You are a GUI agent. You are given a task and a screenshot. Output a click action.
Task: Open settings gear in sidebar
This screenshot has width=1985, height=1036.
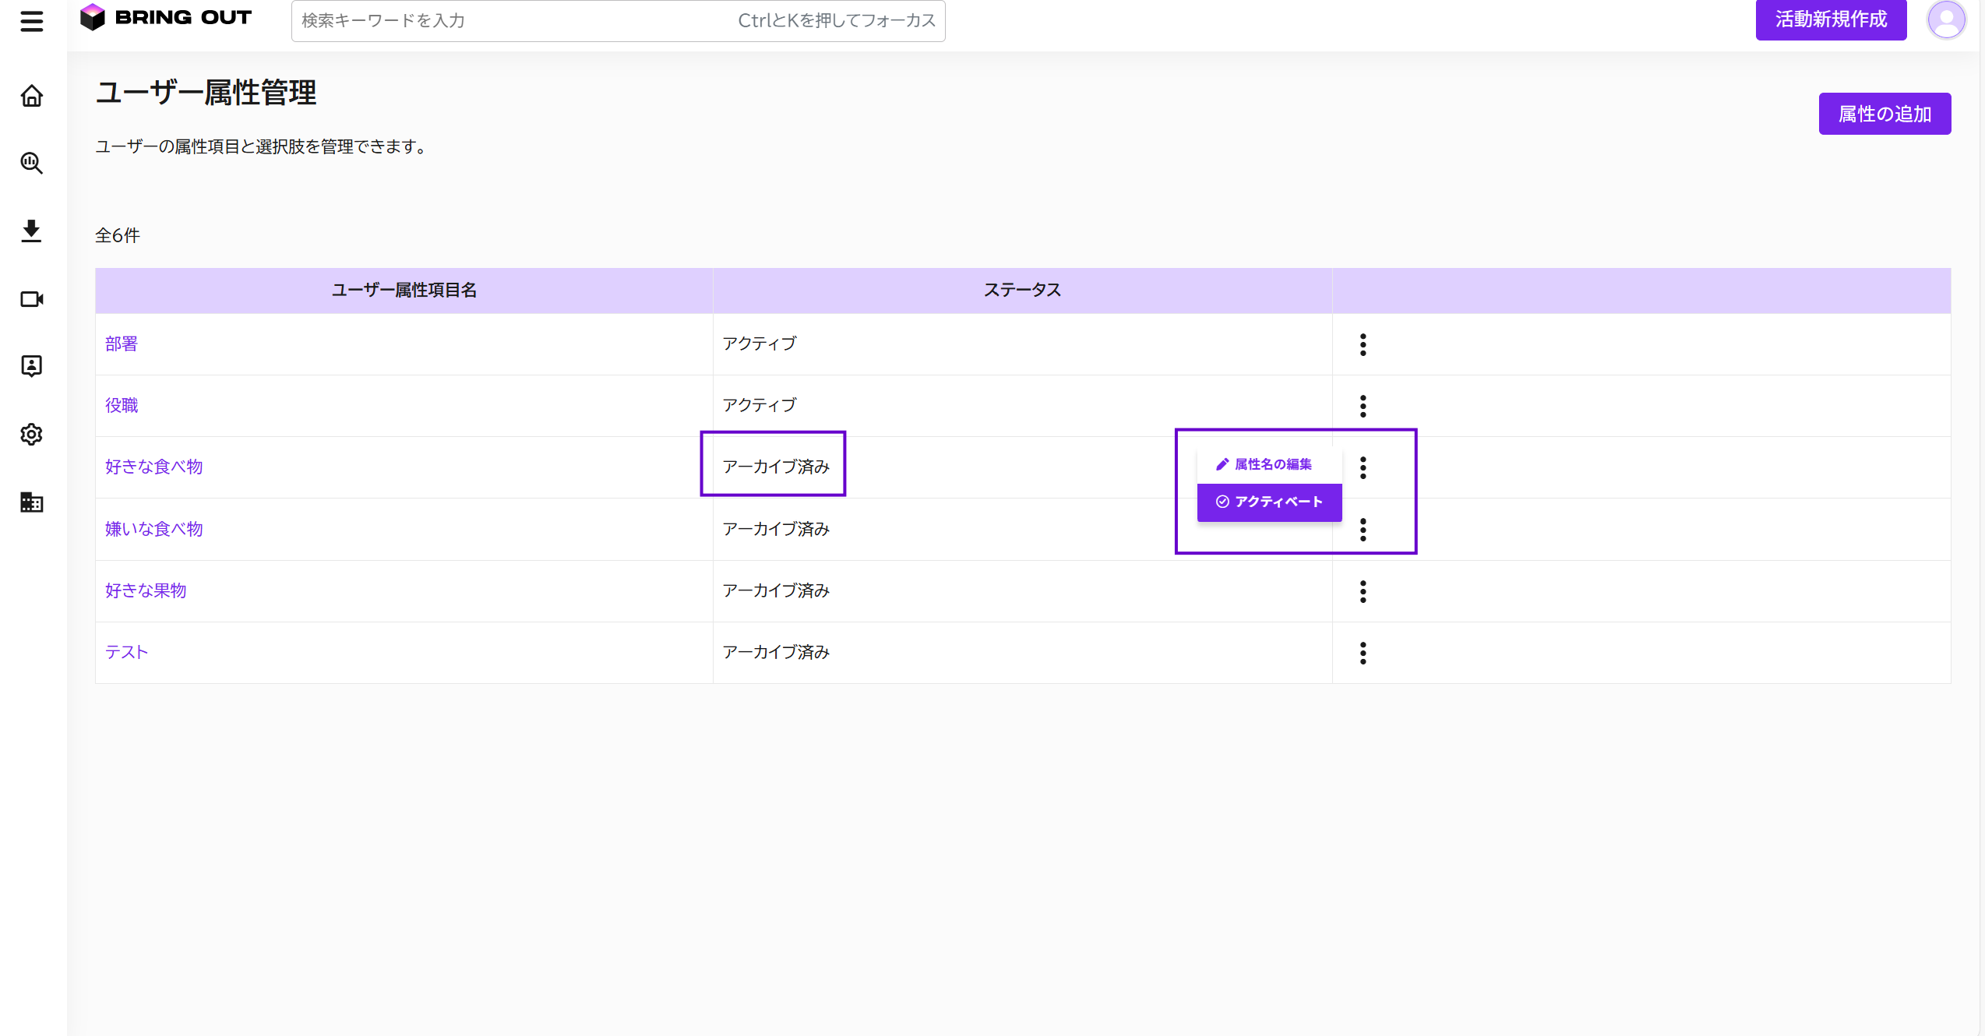pyautogui.click(x=31, y=435)
